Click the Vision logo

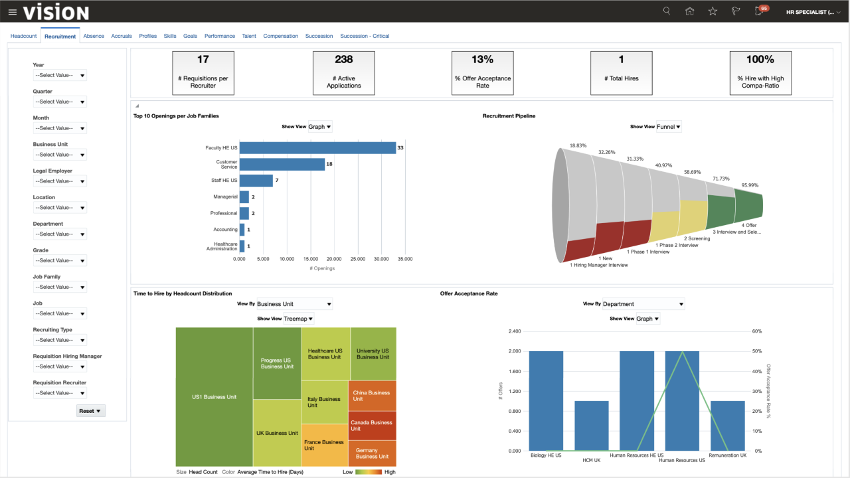tap(56, 12)
